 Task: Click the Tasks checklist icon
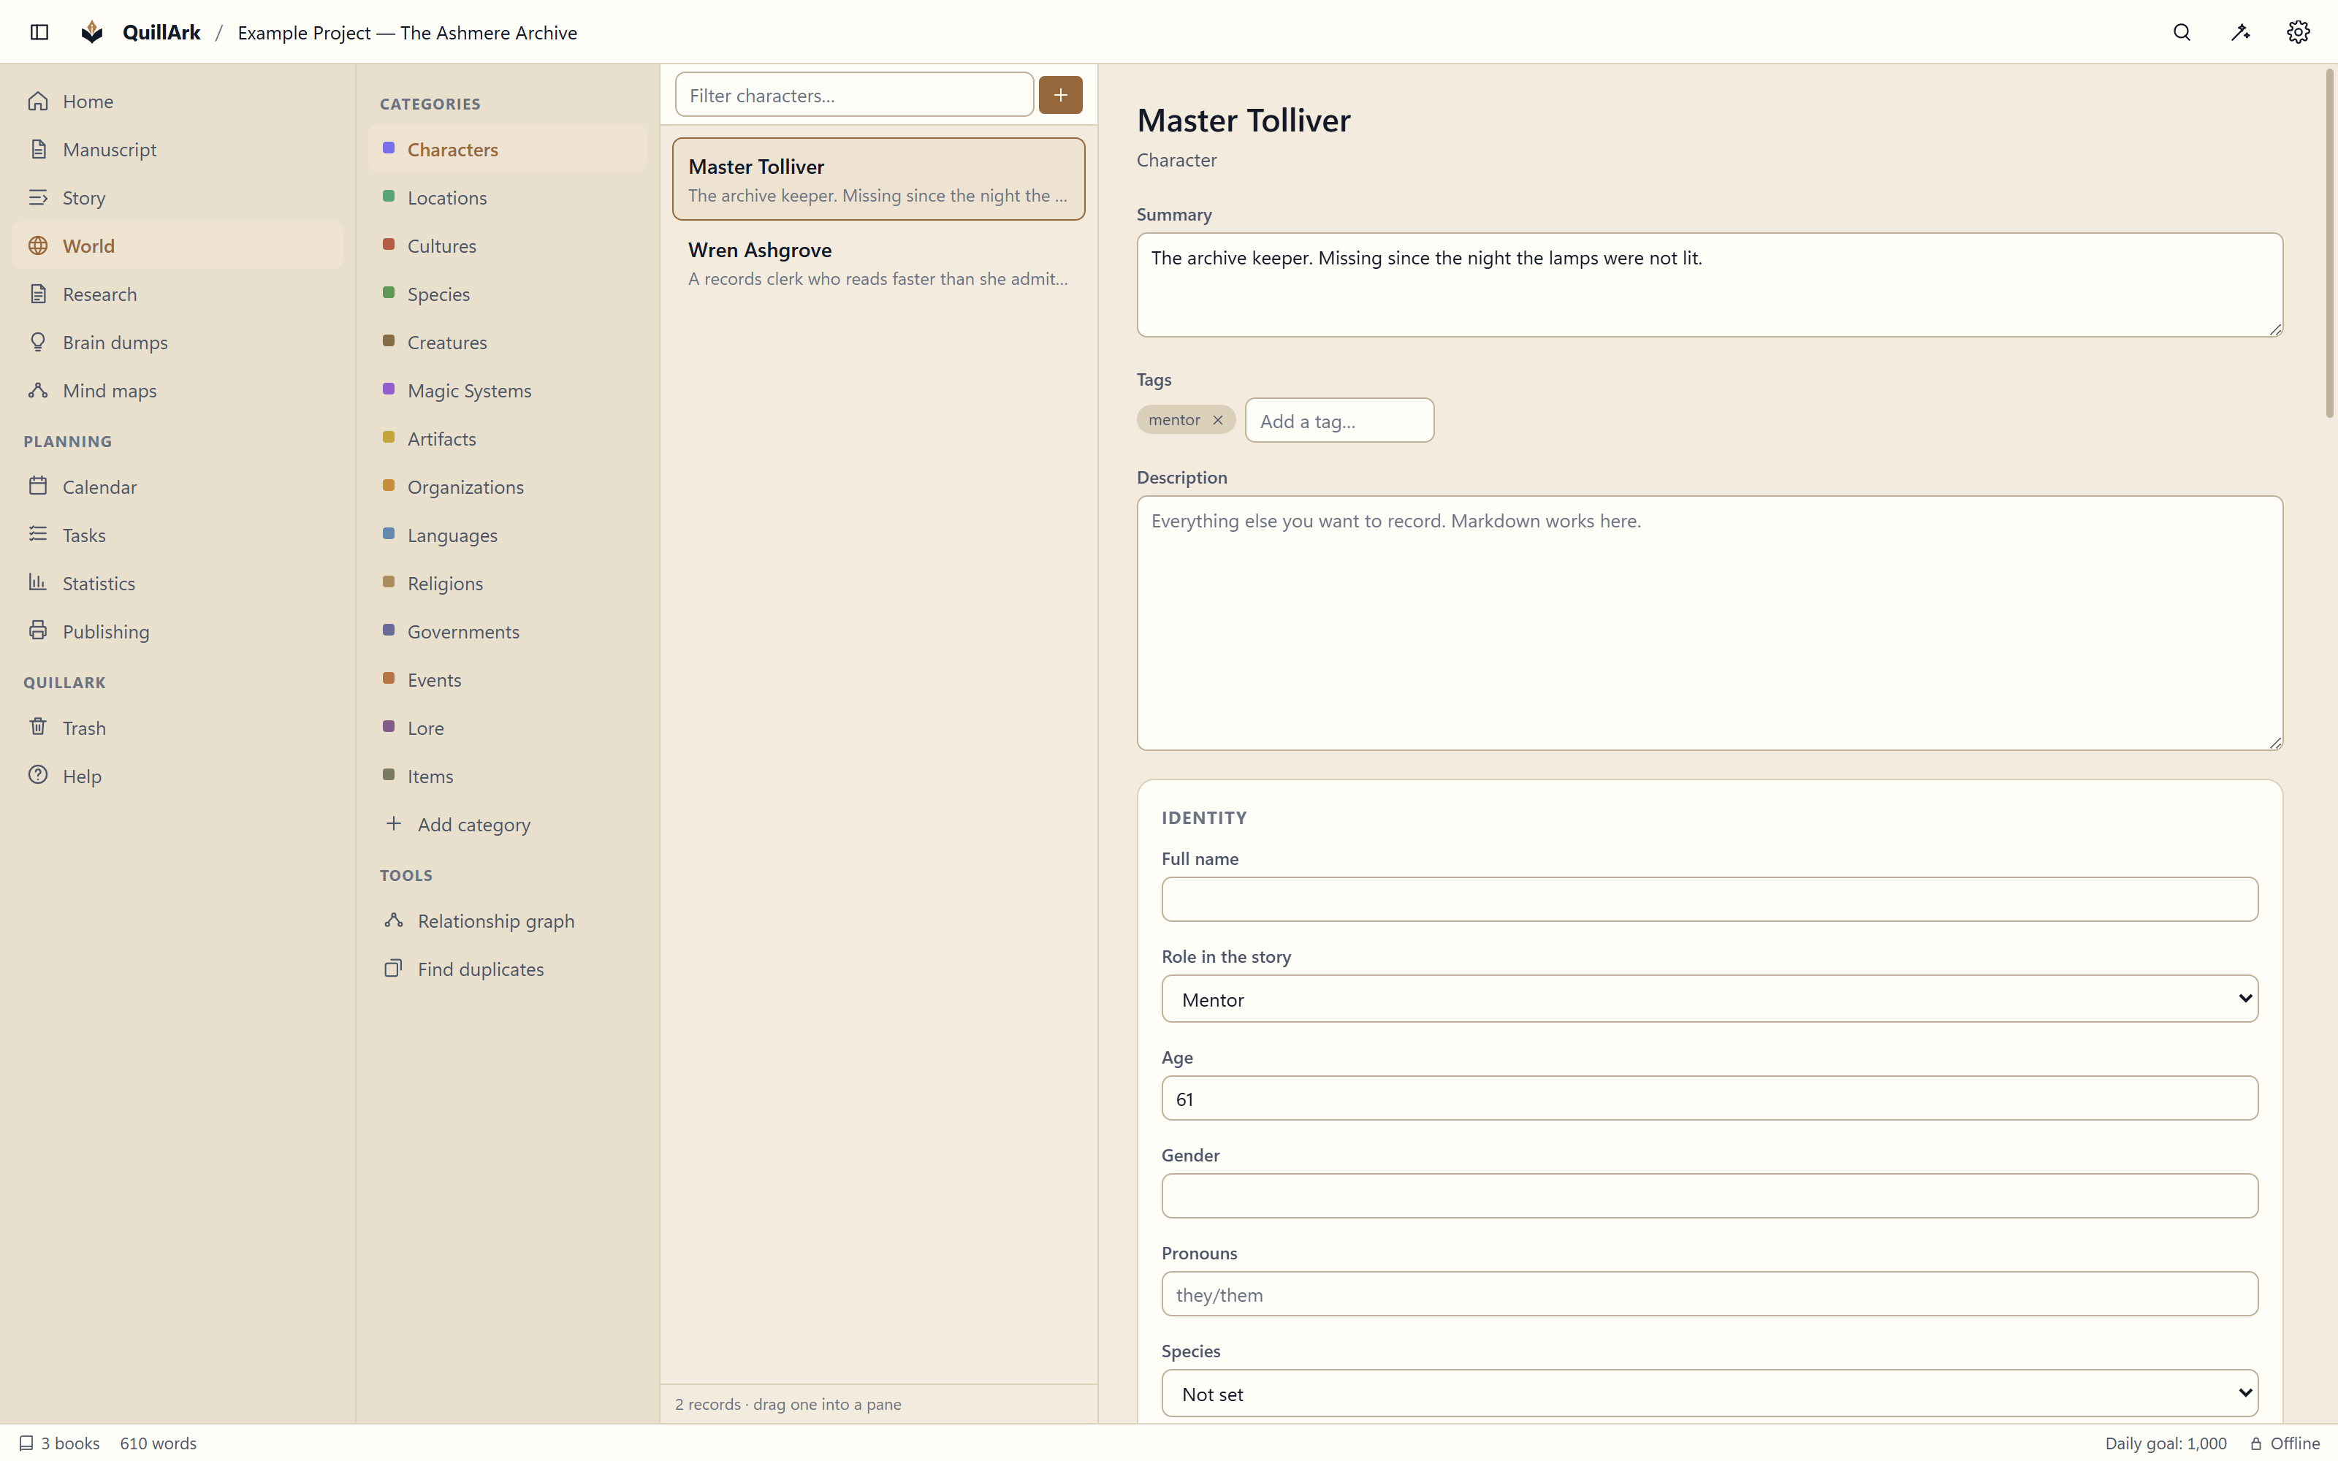tap(38, 534)
